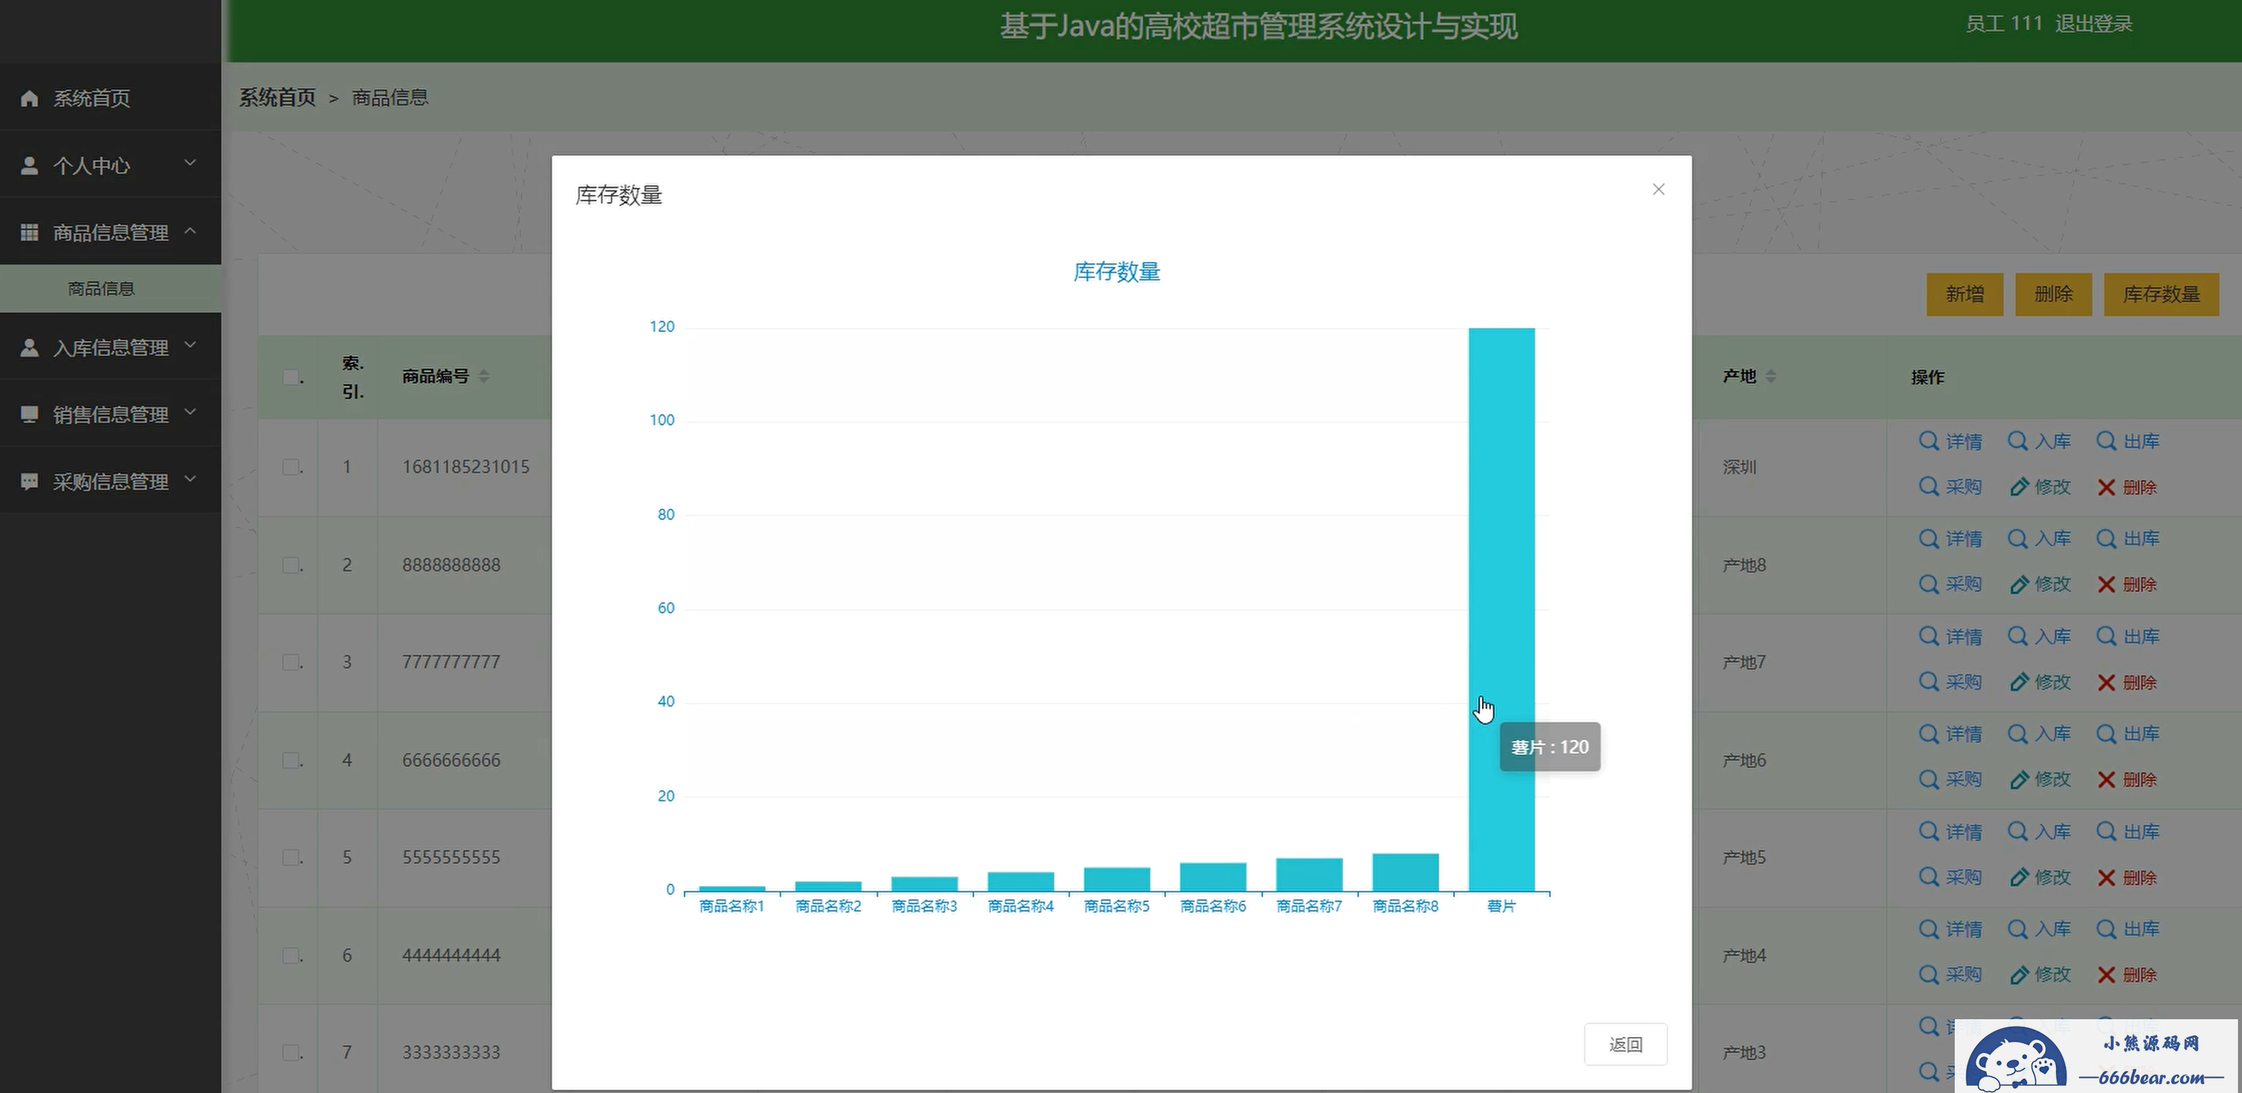Click product number 1681185231015
This screenshot has width=2242, height=1093.
pyautogui.click(x=465, y=467)
